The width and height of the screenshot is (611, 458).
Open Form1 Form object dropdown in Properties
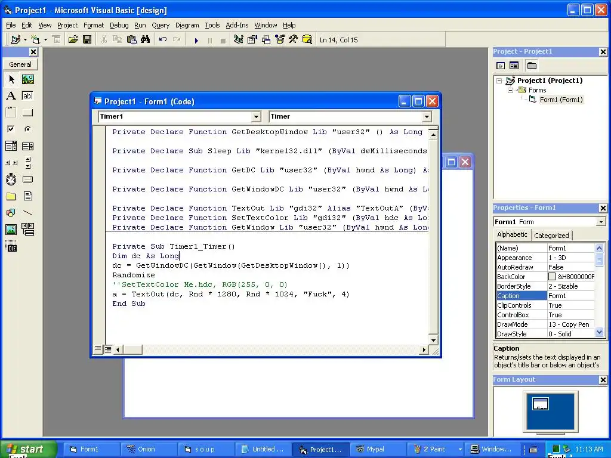tap(601, 222)
